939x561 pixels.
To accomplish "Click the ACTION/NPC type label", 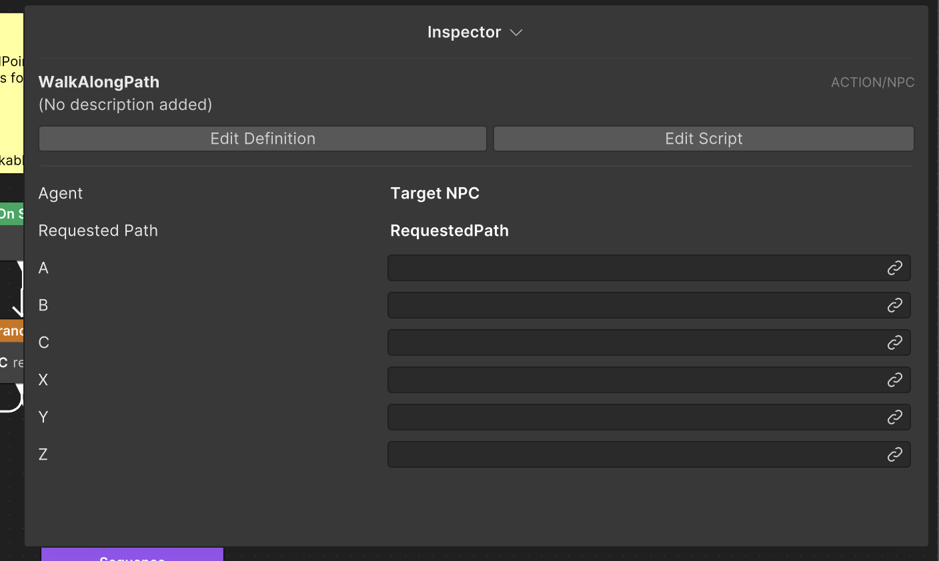I will pyautogui.click(x=872, y=82).
